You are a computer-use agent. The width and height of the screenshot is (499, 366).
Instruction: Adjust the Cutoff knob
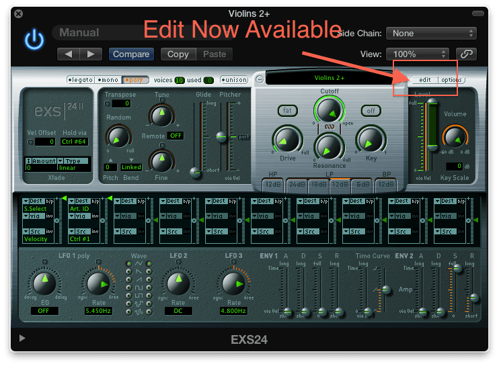click(329, 109)
